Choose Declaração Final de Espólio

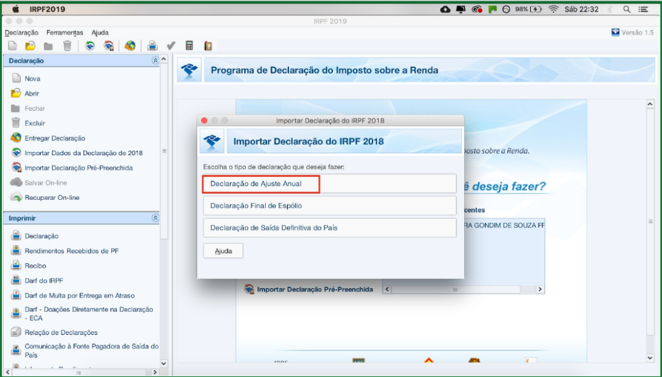330,206
